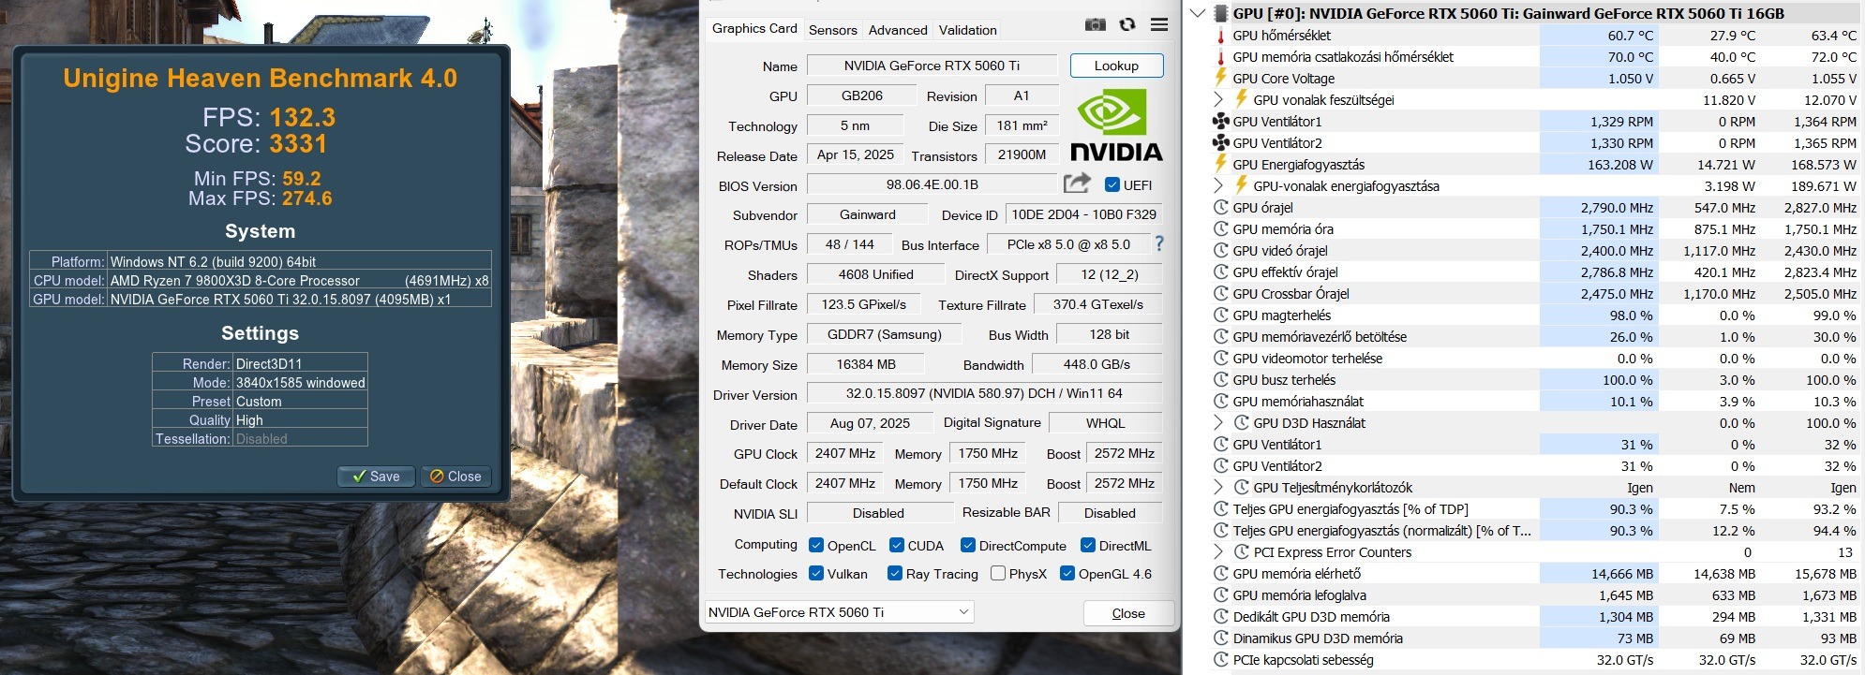Click the lightning icon for GPU Energiafogyasztás
The image size is (1865, 675).
(x=1220, y=164)
